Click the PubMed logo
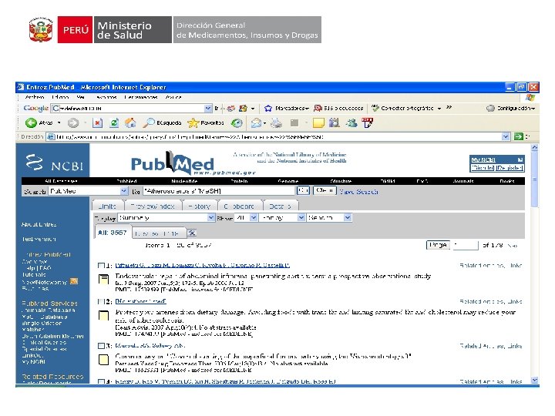 (173, 163)
